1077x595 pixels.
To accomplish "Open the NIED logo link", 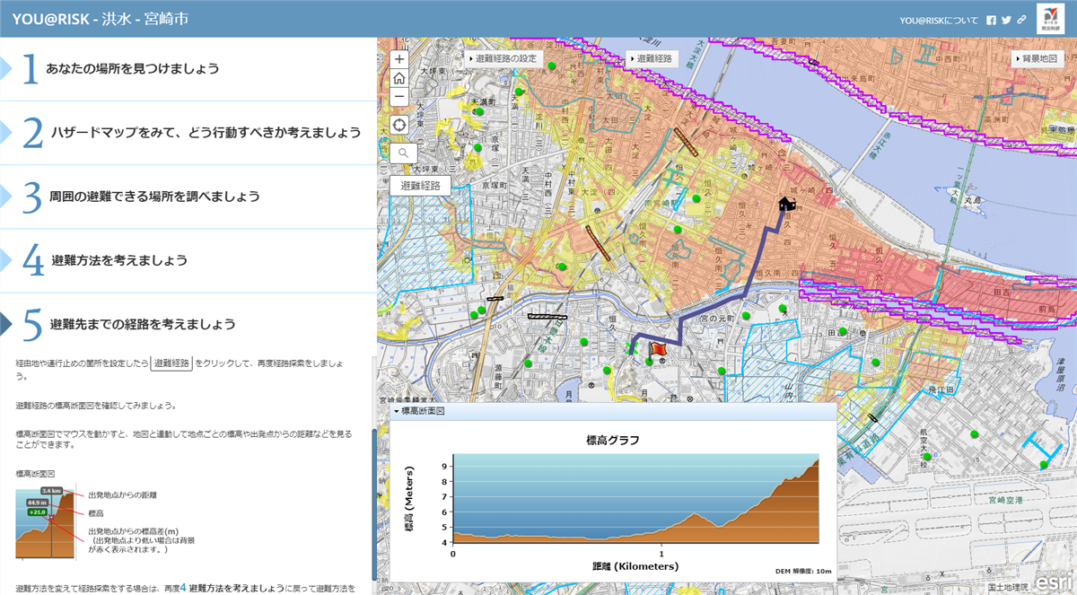I will click(x=1050, y=19).
